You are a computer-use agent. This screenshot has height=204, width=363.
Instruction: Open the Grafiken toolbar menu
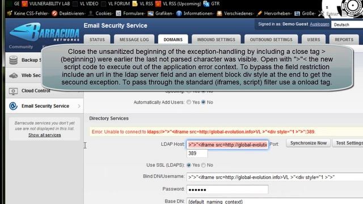pyautogui.click(x=161, y=14)
